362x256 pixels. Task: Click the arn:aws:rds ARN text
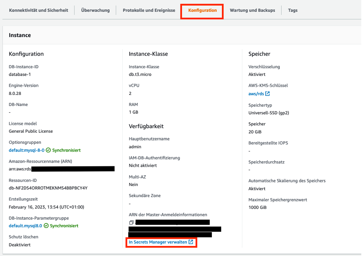(x=20, y=169)
